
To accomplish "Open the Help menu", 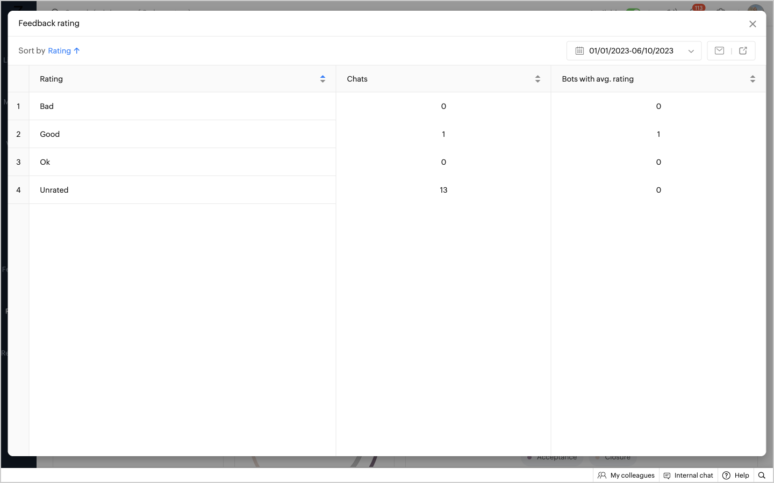I will (736, 475).
